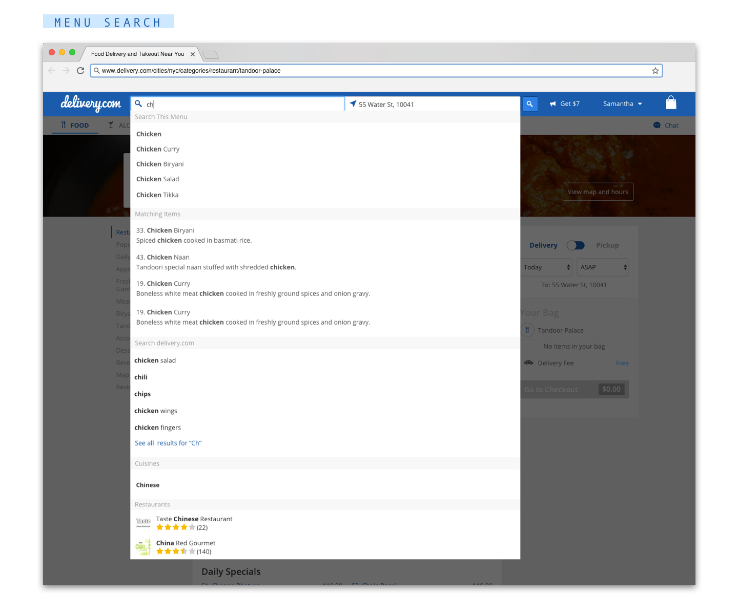This screenshot has height=595, width=738.
Task: Reload the page with the refresh icon
Action: [x=80, y=71]
